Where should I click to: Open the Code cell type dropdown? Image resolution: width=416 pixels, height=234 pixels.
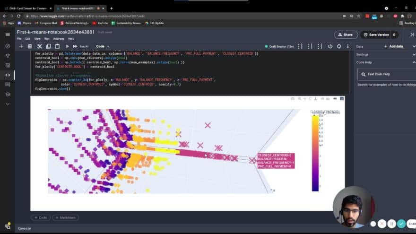[103, 46]
